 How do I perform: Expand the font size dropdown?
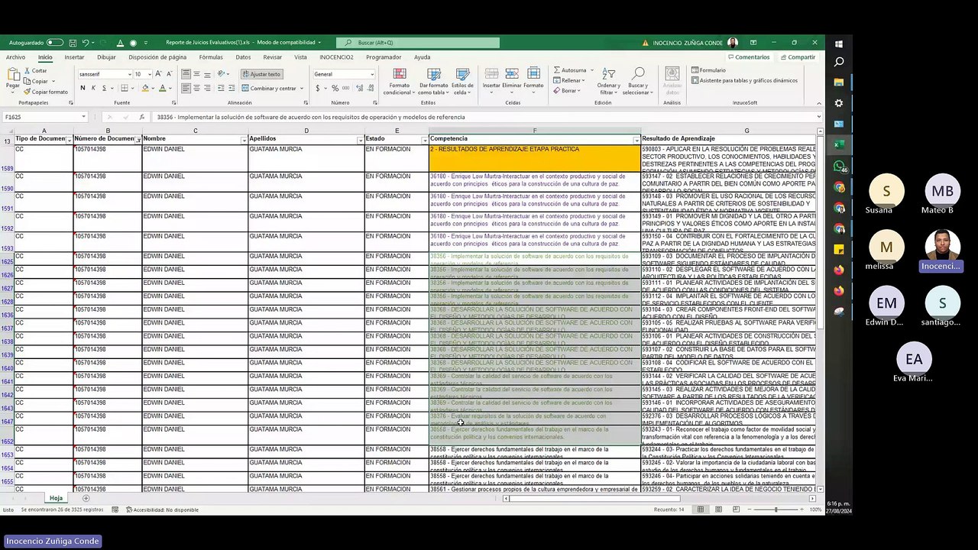click(x=148, y=74)
